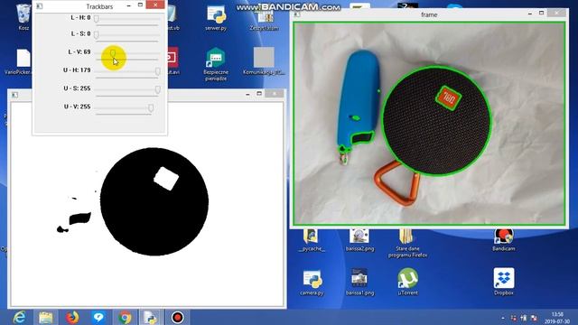Close the Trackbars window
The width and height of the screenshot is (578, 325).
click(155, 5)
